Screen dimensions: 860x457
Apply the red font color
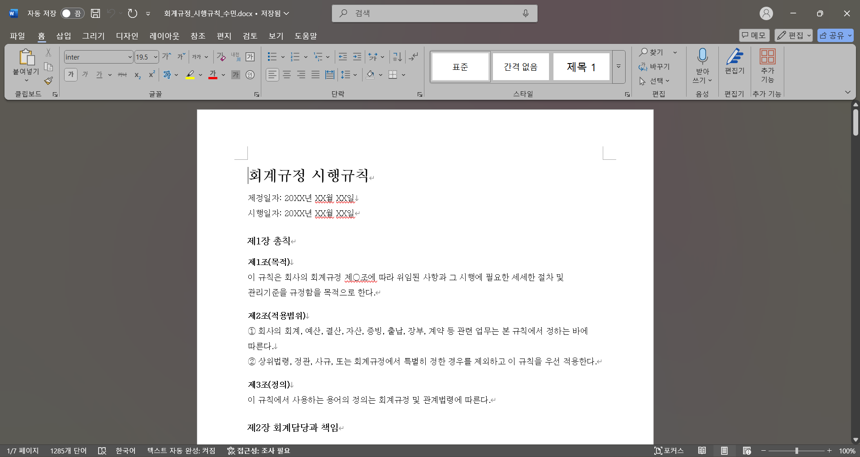pos(213,75)
